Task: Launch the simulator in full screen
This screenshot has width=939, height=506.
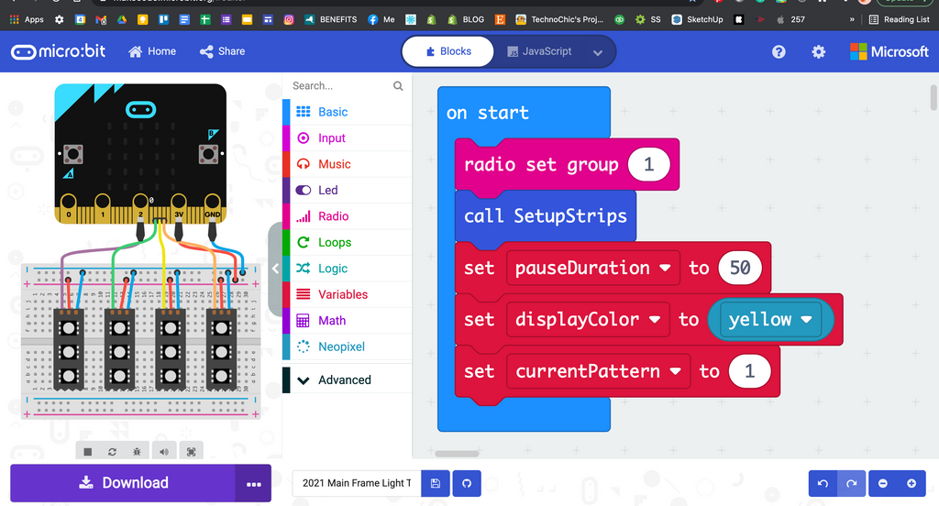Action: click(x=191, y=452)
